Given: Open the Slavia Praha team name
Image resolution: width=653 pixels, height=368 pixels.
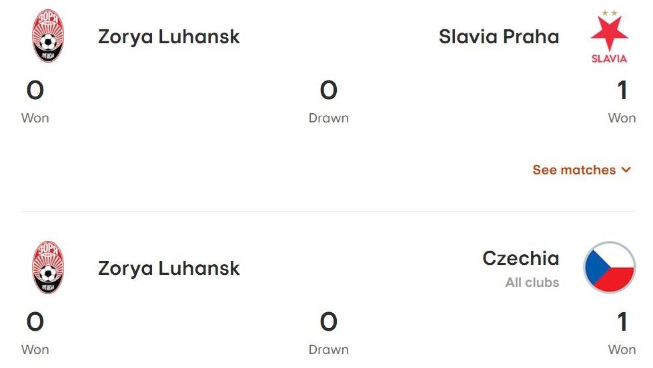Looking at the screenshot, I should click(498, 36).
